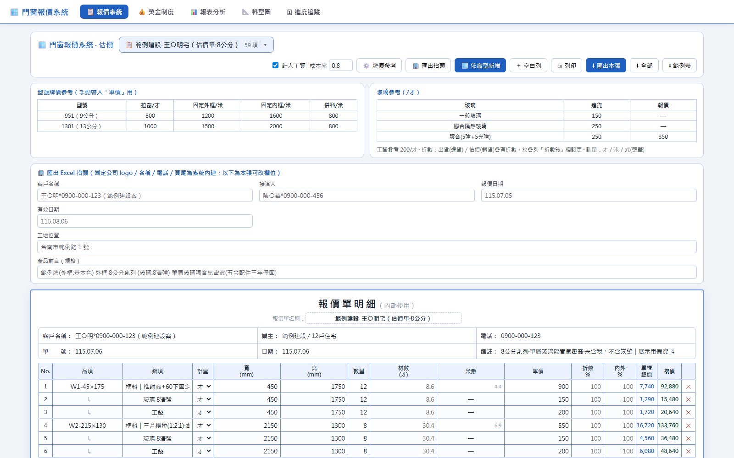Image resolution: width=734 pixels, height=458 pixels.
Task: Click the W2-215×130 item cell
Action: click(87, 425)
